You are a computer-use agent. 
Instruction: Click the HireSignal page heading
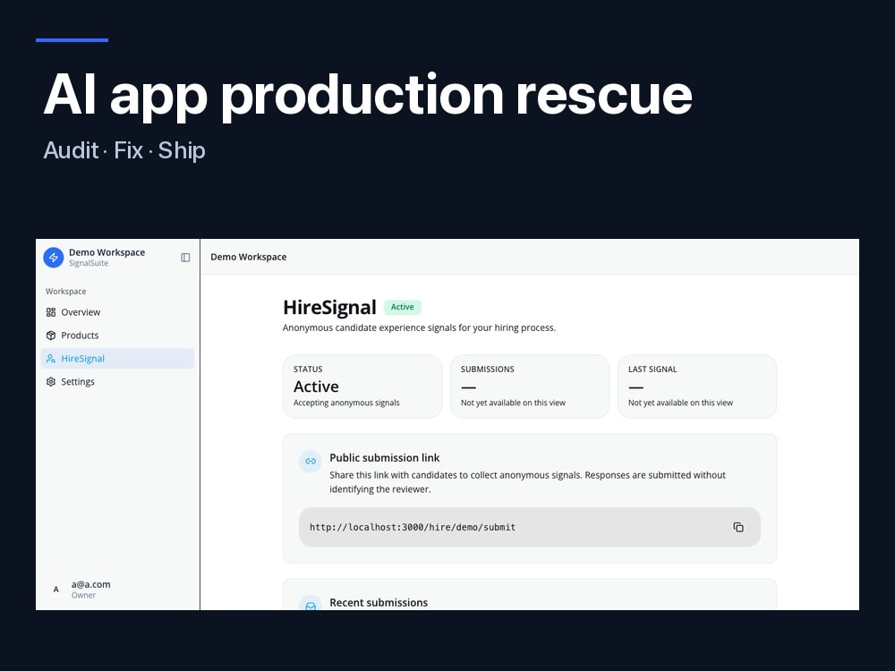[x=329, y=308]
